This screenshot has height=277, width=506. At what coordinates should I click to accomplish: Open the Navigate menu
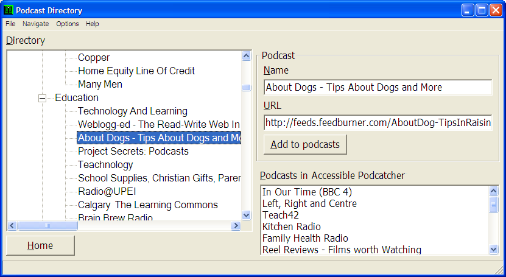tap(36, 24)
